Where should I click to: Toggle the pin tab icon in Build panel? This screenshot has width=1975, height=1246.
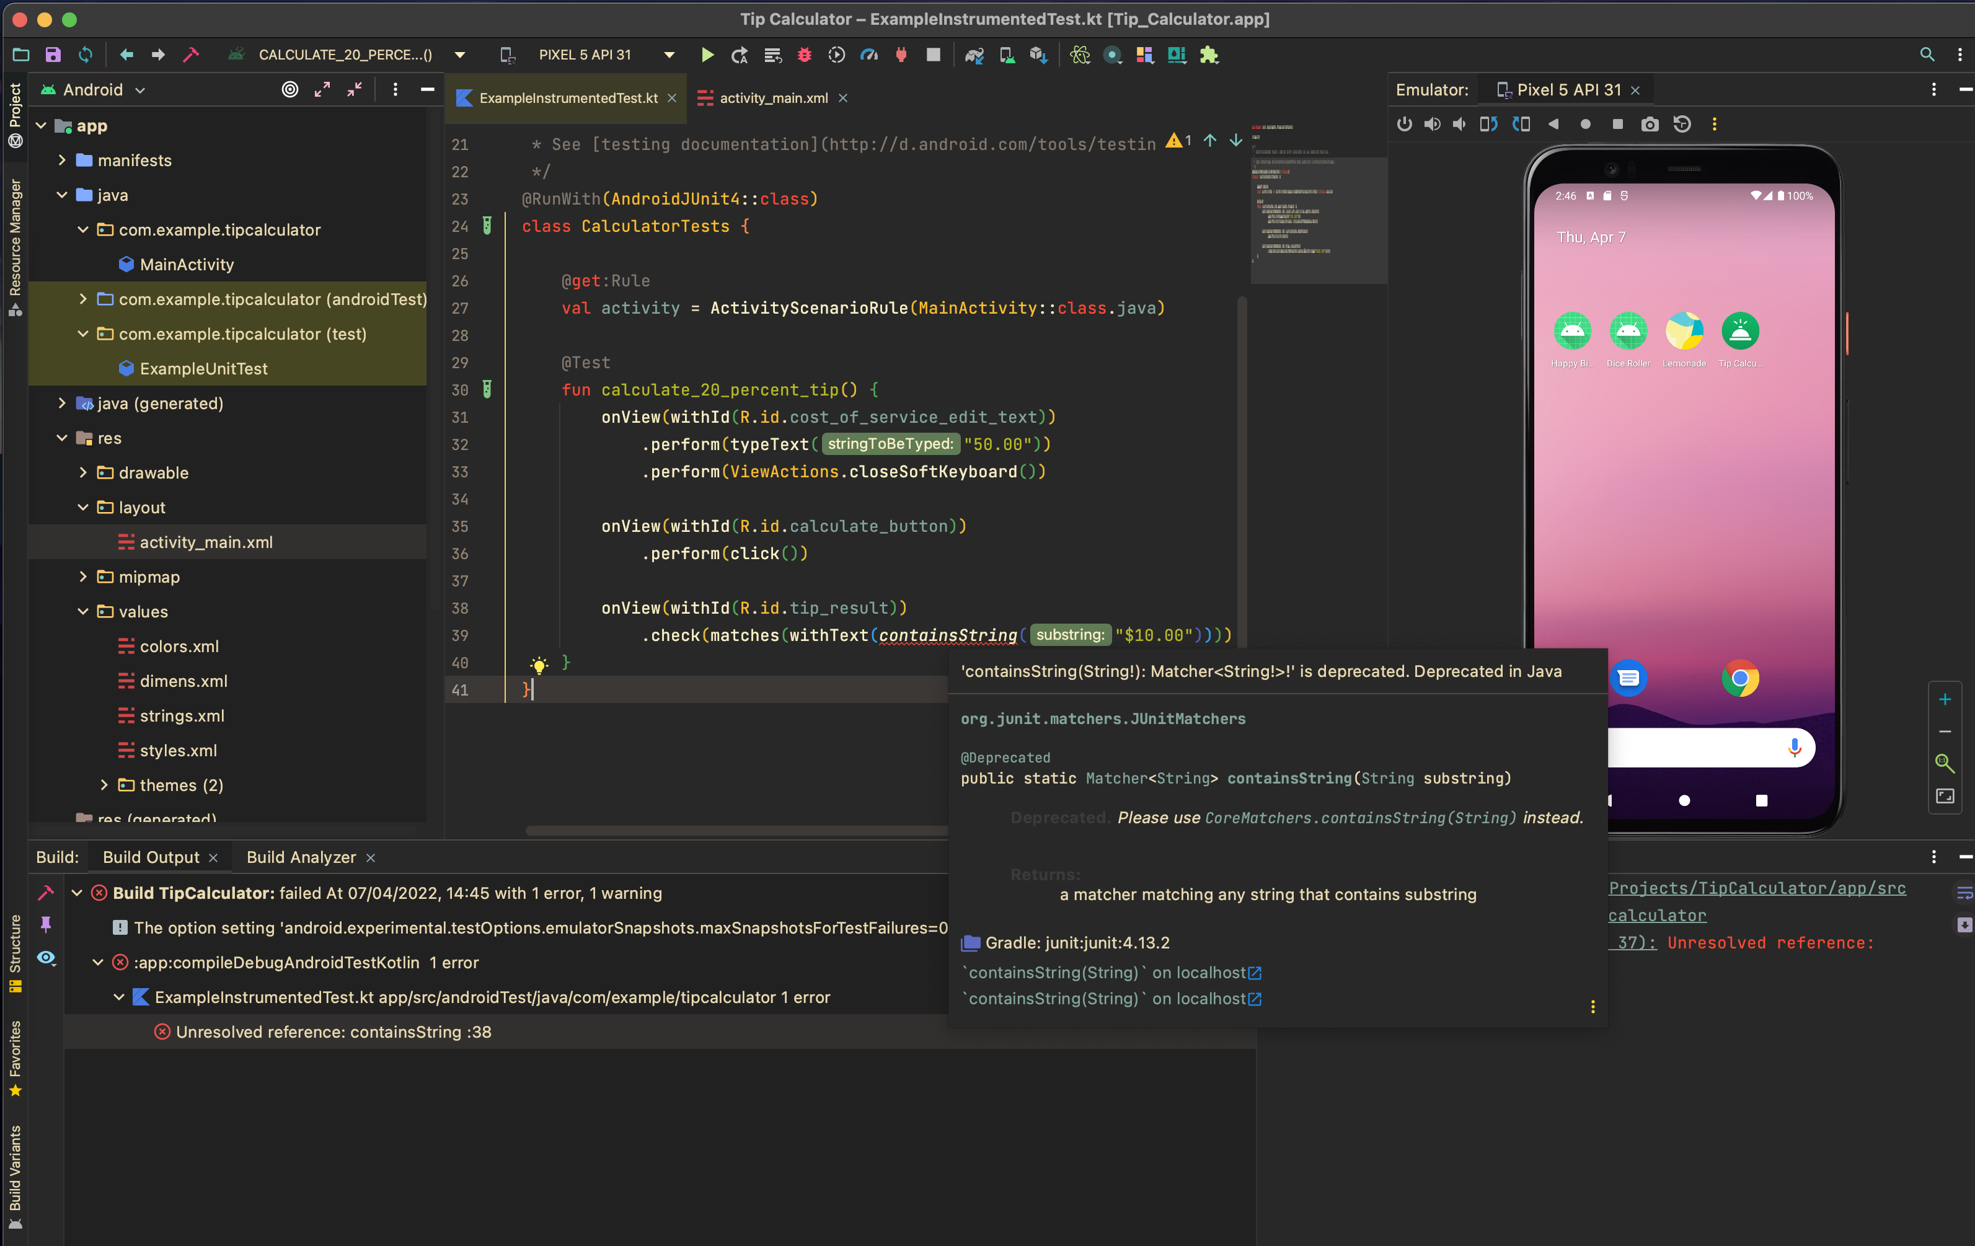click(x=46, y=924)
